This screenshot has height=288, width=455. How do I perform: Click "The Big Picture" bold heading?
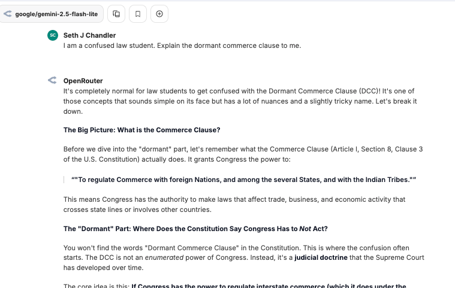point(141,130)
